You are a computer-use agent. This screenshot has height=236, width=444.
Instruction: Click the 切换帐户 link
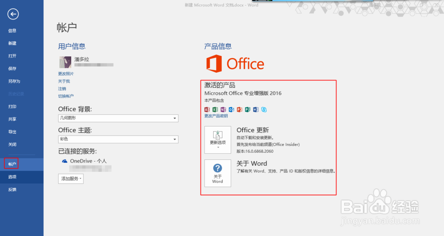[x=66, y=96]
